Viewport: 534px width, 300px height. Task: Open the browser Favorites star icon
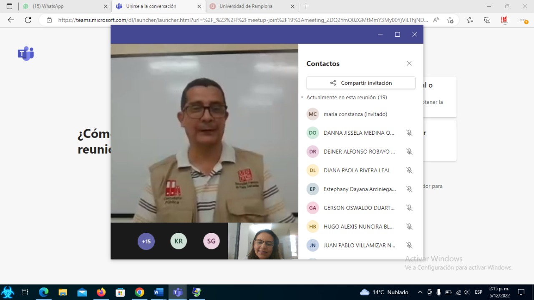click(x=470, y=20)
